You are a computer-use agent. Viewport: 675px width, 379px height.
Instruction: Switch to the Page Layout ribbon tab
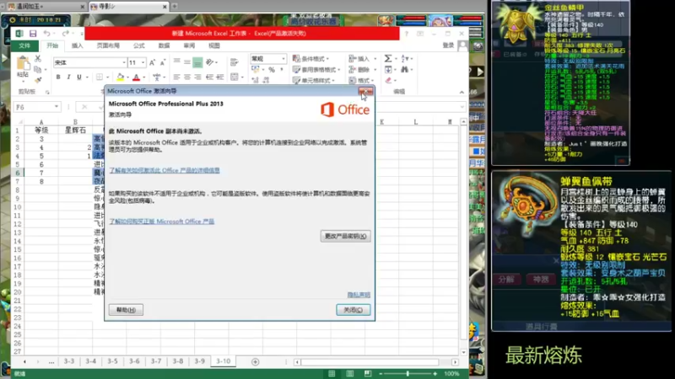pos(108,45)
